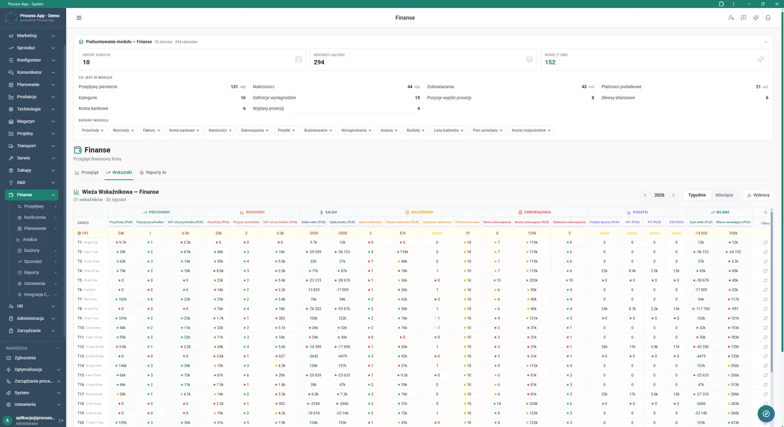Open the Rozchody screen link
Image resolution: width=784 pixels, height=427 pixels.
[x=123, y=130]
